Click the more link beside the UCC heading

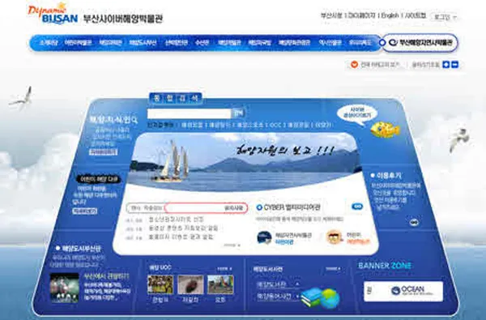point(225,268)
